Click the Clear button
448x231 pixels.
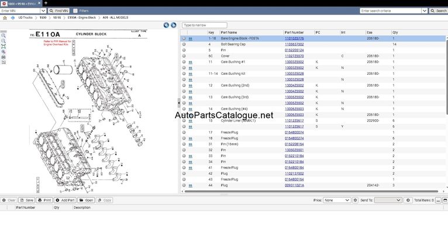click(9, 200)
